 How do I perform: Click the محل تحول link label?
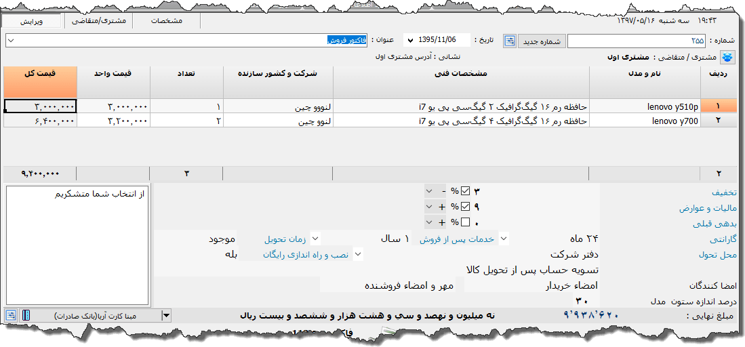pyautogui.click(x=717, y=255)
